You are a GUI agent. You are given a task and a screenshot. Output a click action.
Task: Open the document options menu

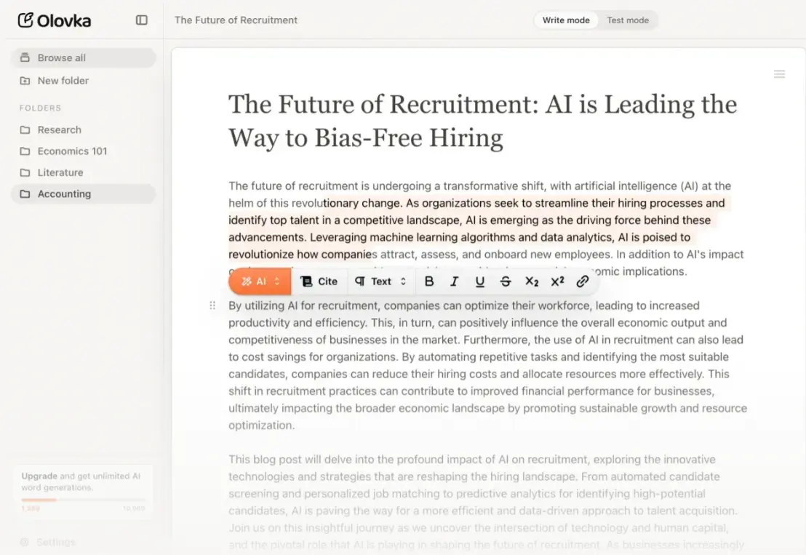(779, 73)
